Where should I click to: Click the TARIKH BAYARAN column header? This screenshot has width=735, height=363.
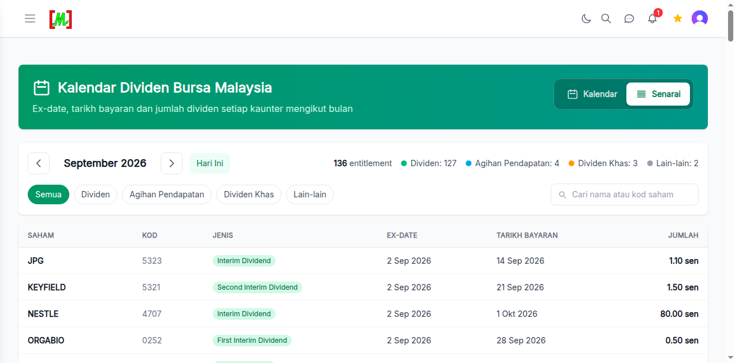[x=527, y=235]
